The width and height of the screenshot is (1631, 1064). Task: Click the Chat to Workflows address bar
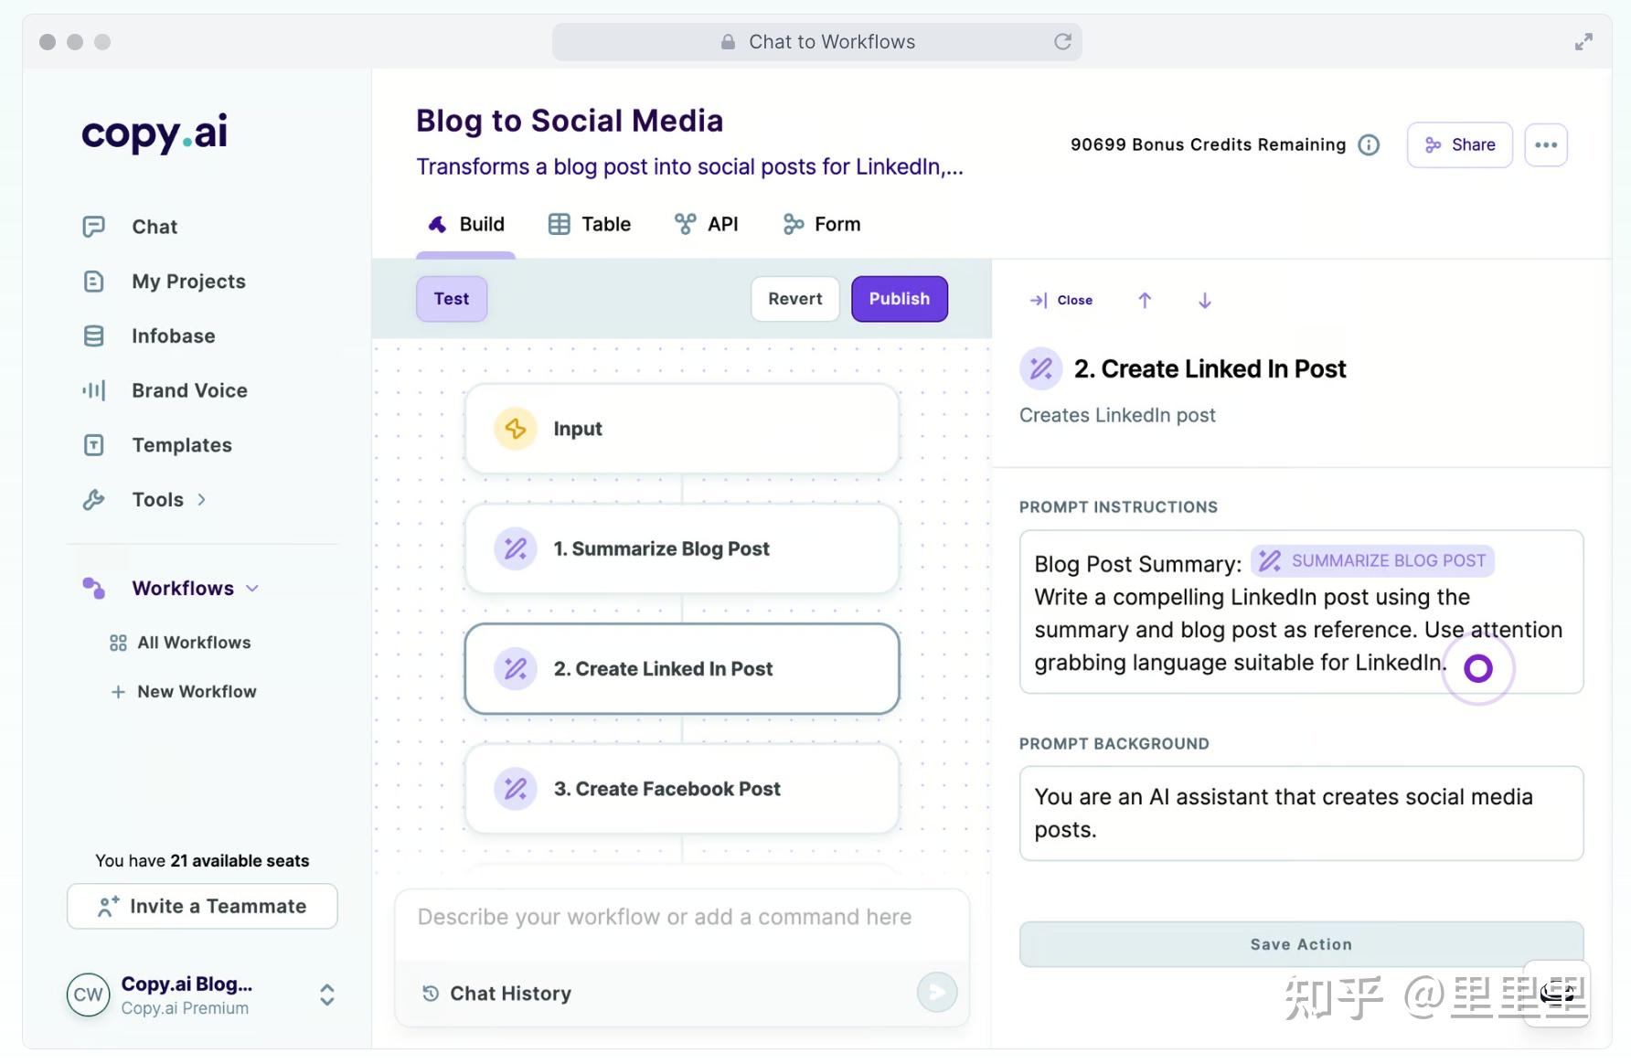click(817, 42)
